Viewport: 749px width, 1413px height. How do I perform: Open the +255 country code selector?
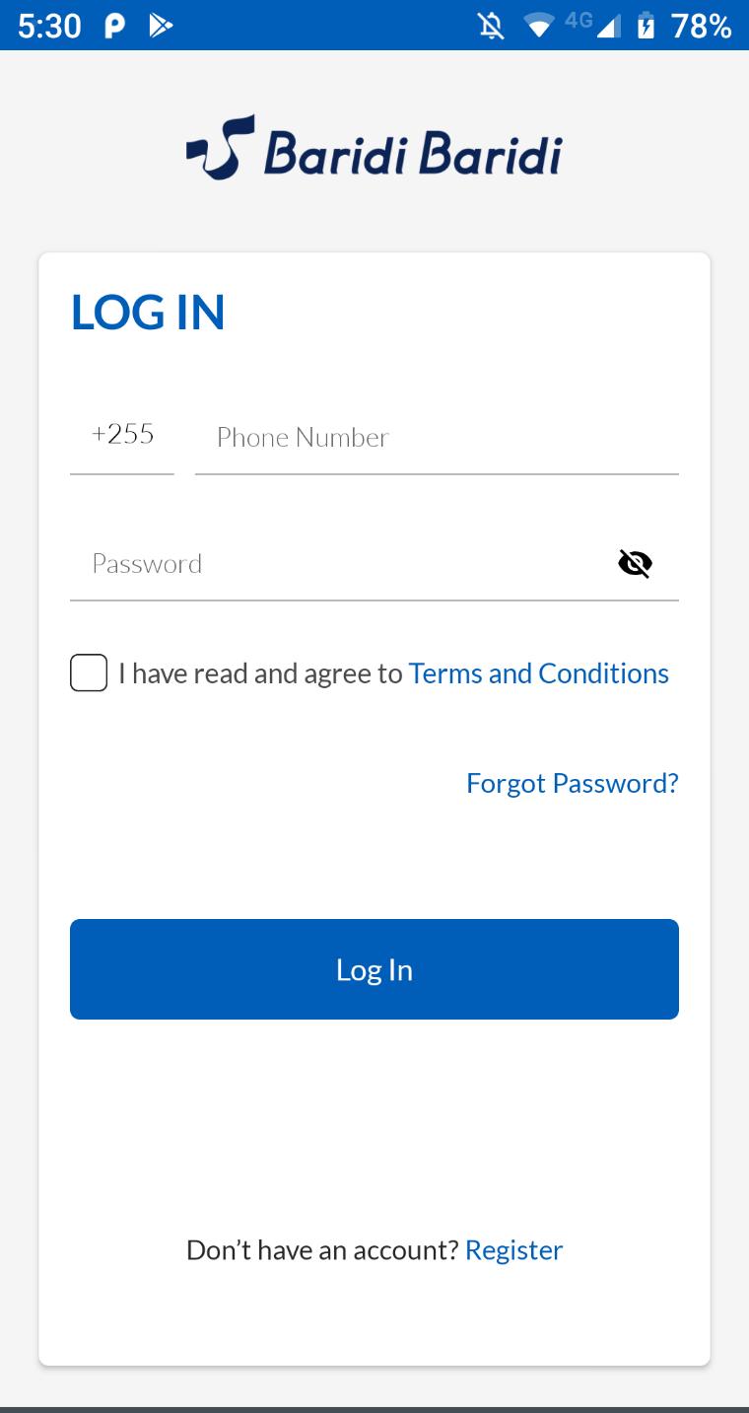click(x=122, y=435)
